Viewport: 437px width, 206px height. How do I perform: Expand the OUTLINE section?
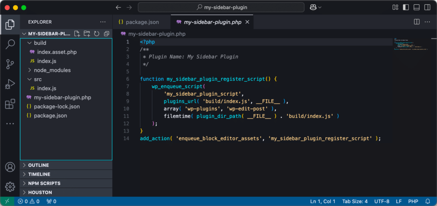click(38, 165)
